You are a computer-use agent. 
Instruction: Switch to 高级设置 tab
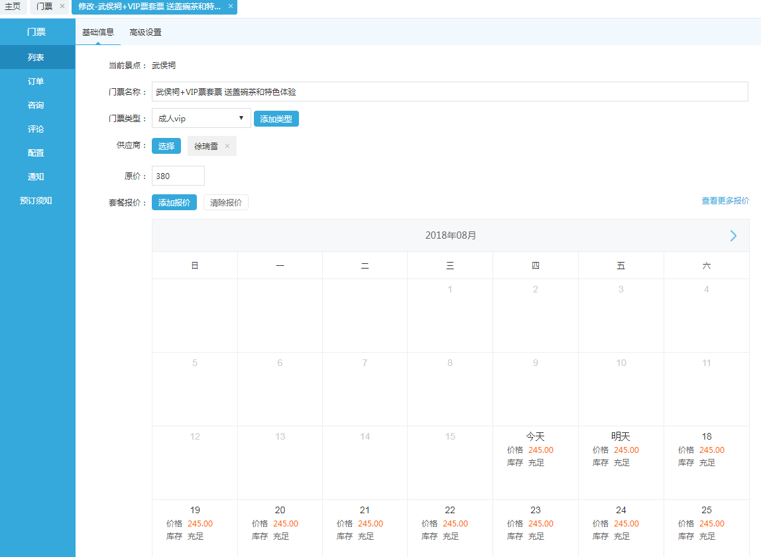(145, 32)
